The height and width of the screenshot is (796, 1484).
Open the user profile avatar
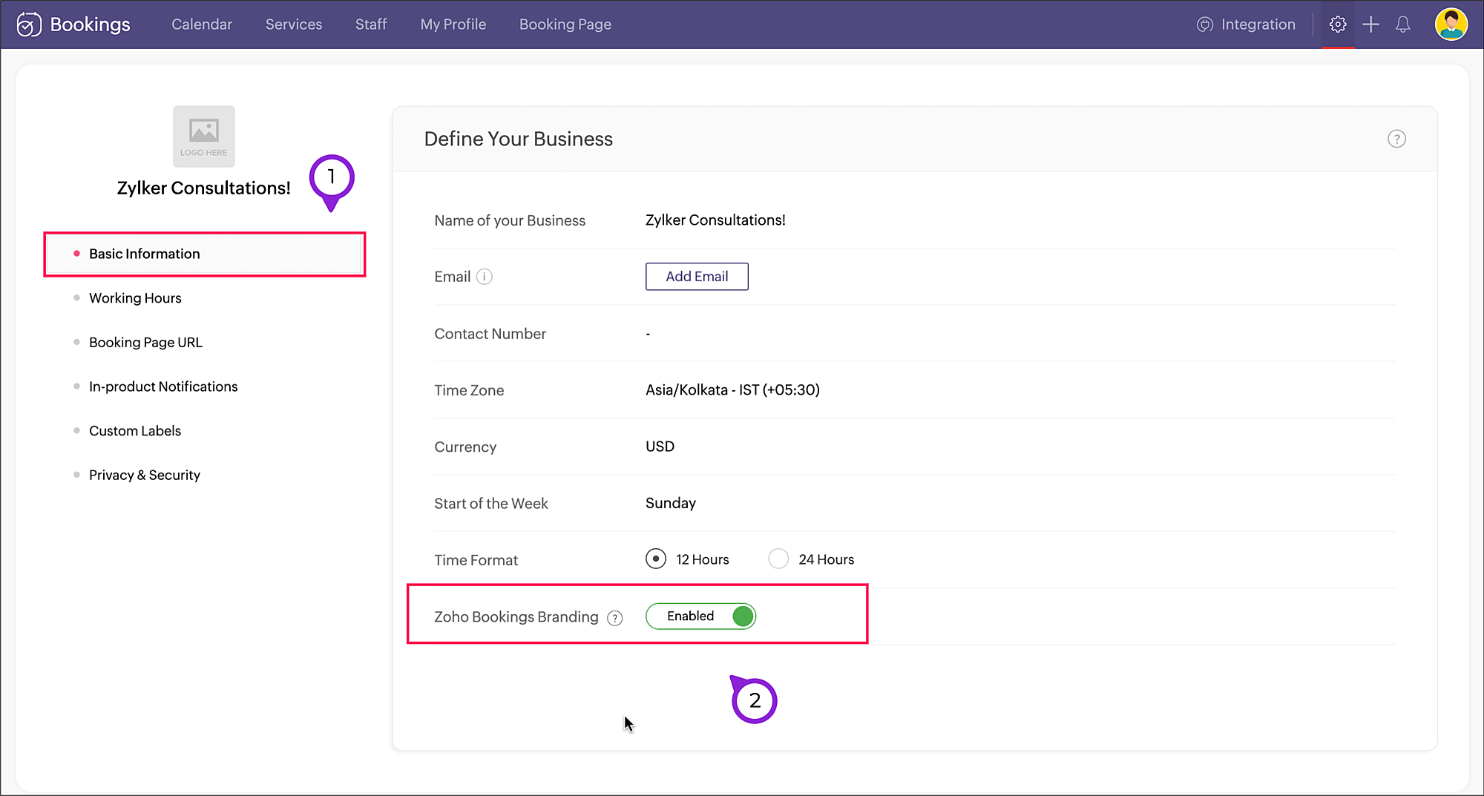[x=1451, y=24]
